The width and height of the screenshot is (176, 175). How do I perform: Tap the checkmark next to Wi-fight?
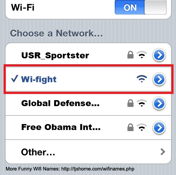[x=15, y=78]
